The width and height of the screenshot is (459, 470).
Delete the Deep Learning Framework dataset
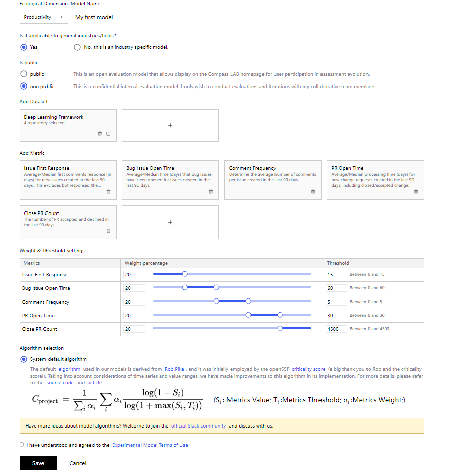point(100,134)
